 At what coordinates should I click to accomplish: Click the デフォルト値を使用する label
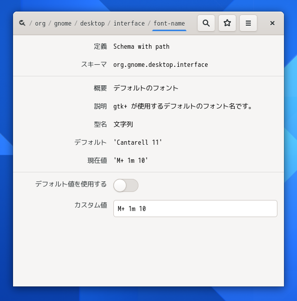71,184
